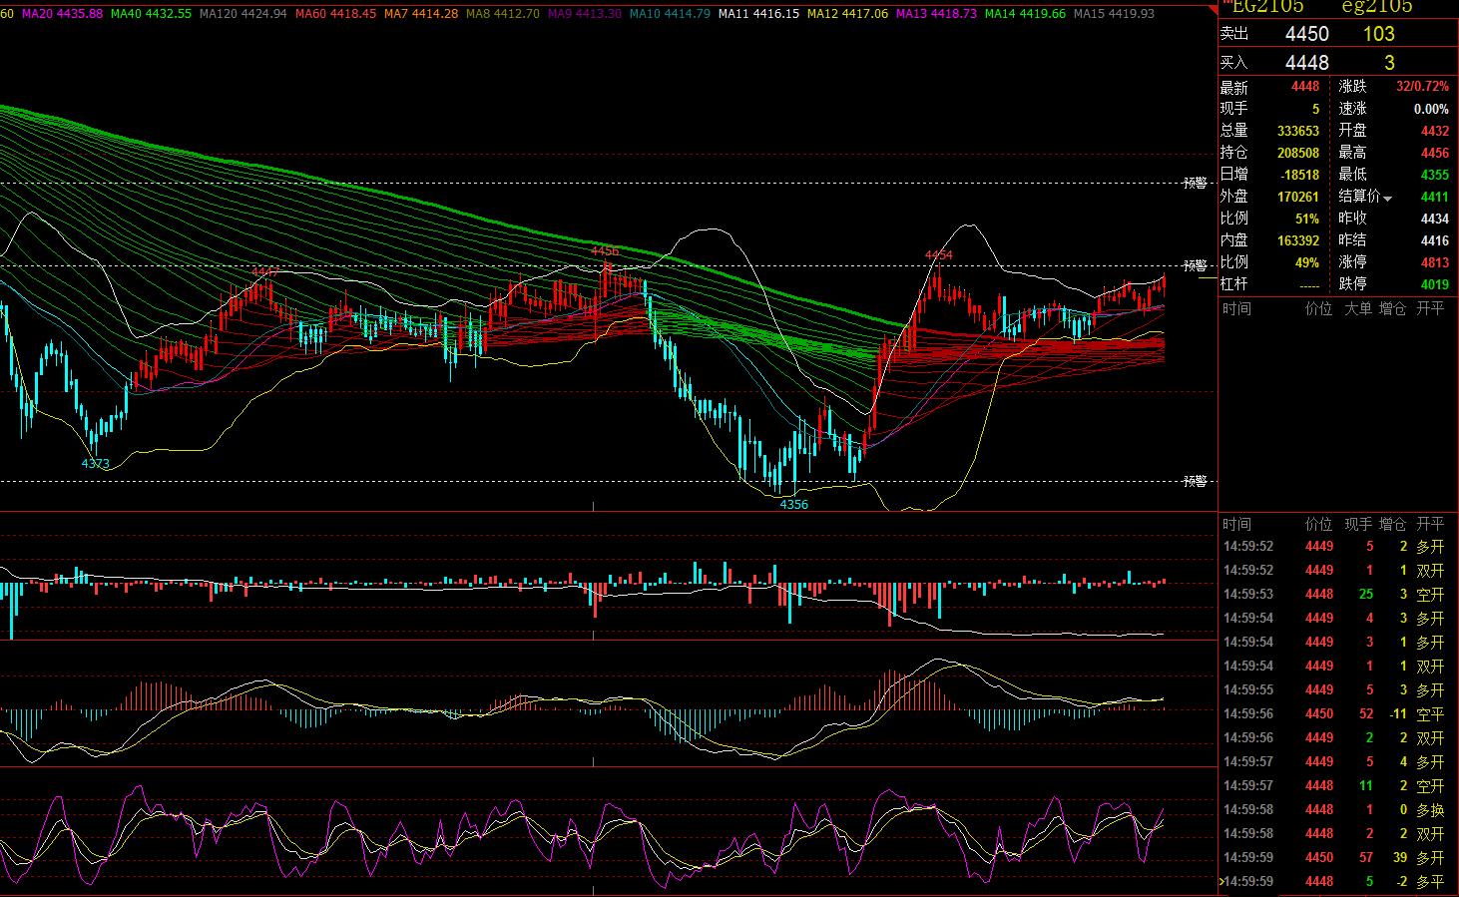Select the MA9 4413.30 indicator label

tap(585, 14)
